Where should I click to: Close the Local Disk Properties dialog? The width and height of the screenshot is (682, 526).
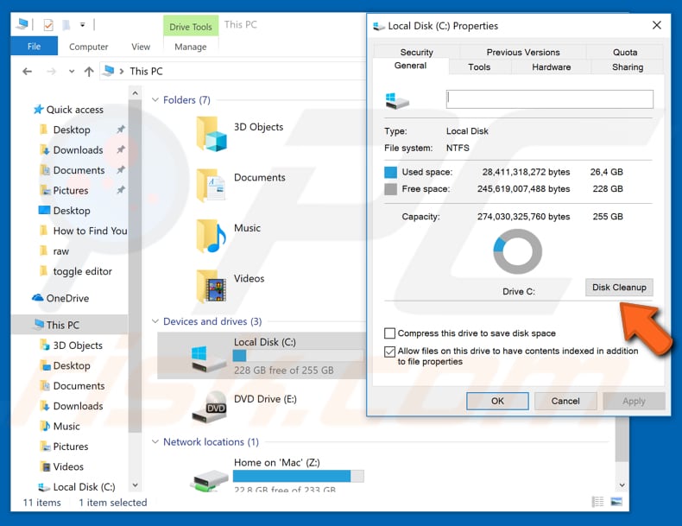click(656, 25)
